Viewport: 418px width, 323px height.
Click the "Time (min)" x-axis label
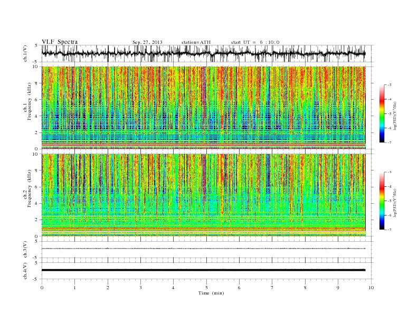point(211,293)
